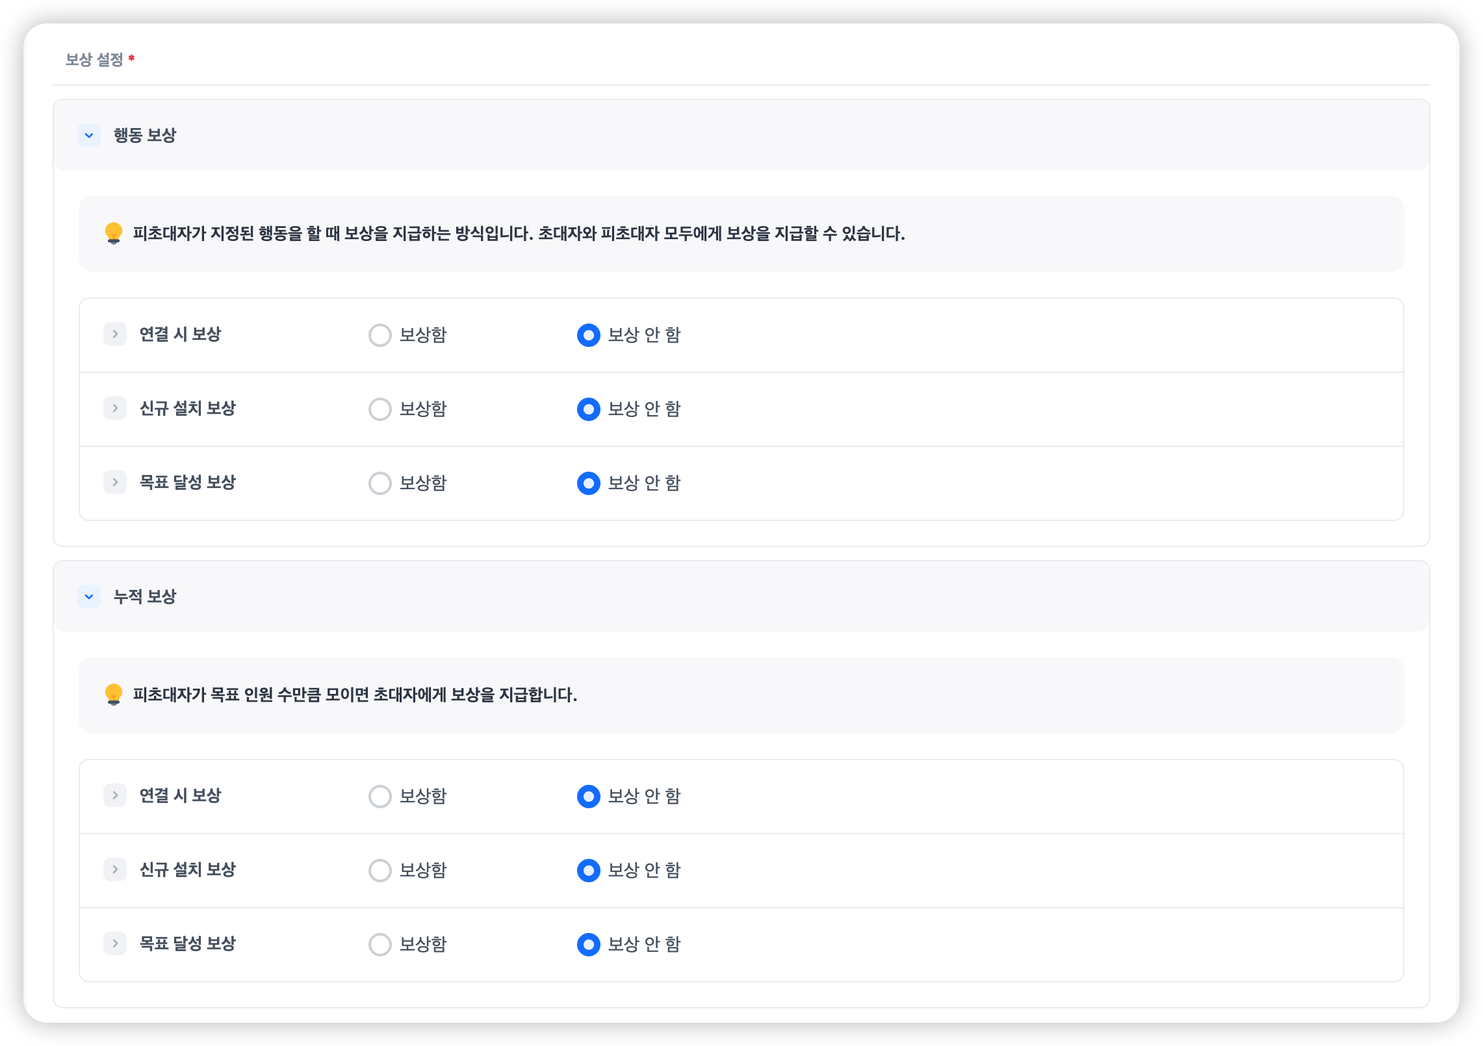Click the lightbulb icon in 누적 보상 tip
Viewport: 1483px width, 1046px height.
(114, 695)
